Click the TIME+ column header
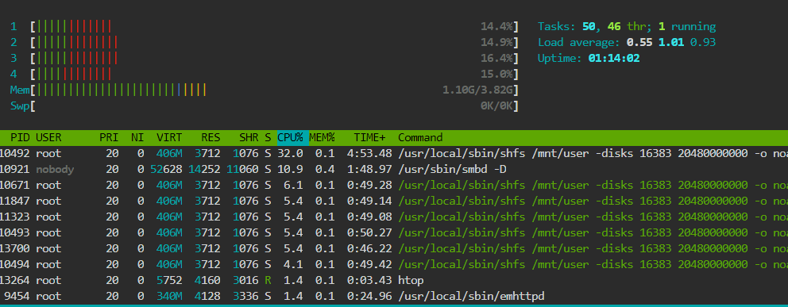Viewport: 788px width, 307px height. click(369, 137)
